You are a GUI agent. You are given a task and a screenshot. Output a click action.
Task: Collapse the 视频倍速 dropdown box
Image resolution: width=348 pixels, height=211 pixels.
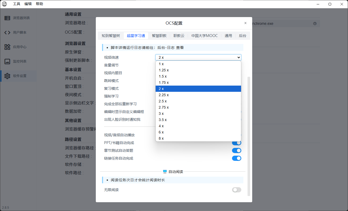[x=198, y=57]
